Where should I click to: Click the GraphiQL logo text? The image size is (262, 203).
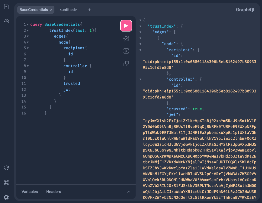pos(246,10)
